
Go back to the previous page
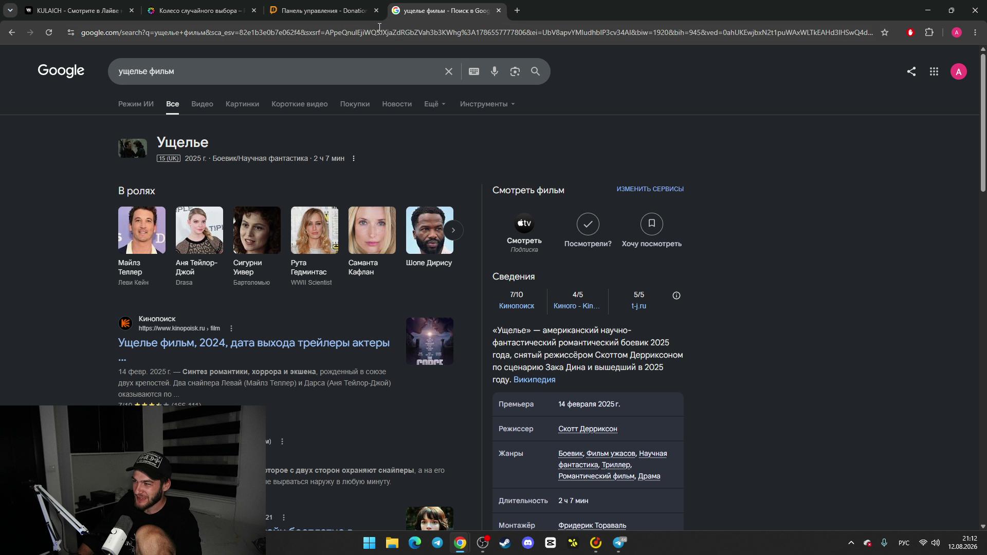(x=12, y=32)
